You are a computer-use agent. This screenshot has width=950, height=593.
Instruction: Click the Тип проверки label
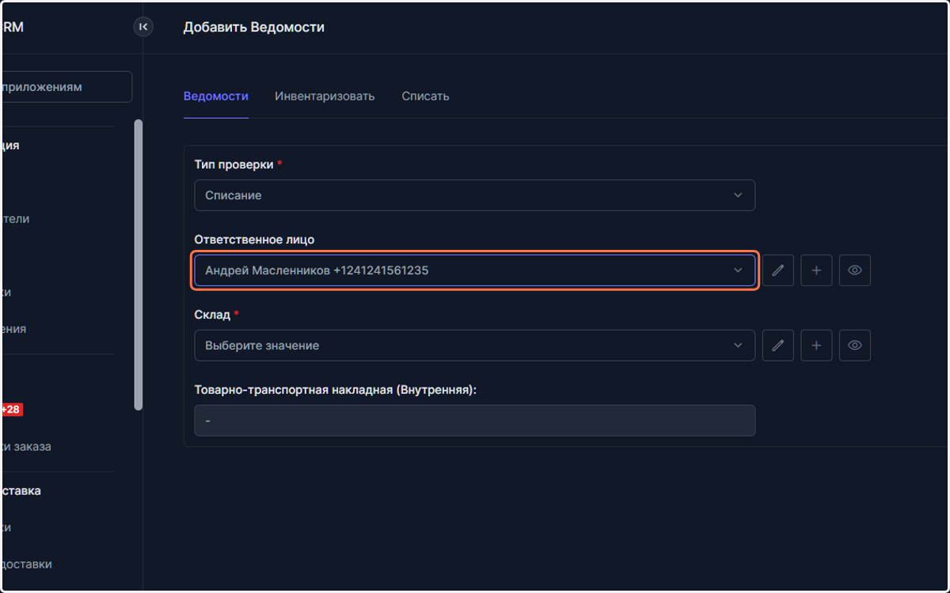[x=234, y=164]
